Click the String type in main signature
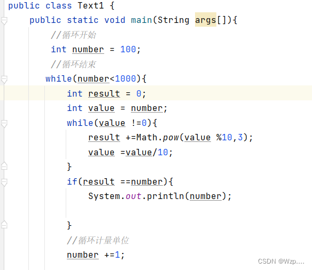Screen dimensions: 312x270 pyautogui.click(x=173, y=20)
